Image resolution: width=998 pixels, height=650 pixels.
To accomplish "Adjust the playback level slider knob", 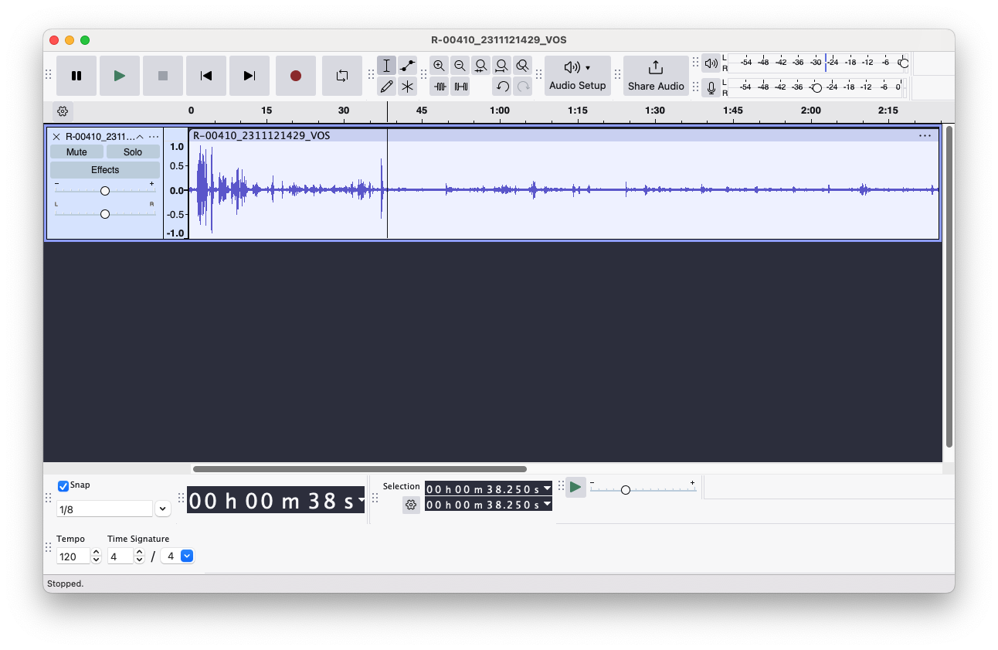I will (904, 63).
